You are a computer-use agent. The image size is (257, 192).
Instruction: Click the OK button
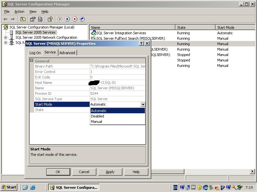[x=58, y=172]
